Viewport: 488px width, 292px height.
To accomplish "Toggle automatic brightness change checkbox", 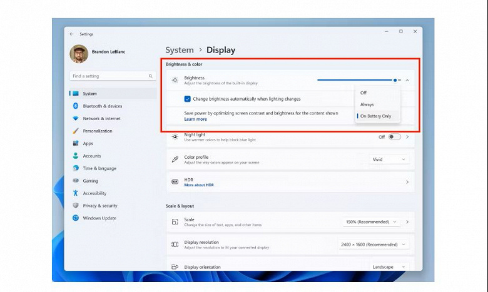I will point(187,99).
